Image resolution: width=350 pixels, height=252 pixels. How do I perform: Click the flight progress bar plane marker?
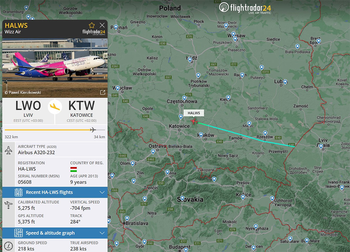point(93,130)
